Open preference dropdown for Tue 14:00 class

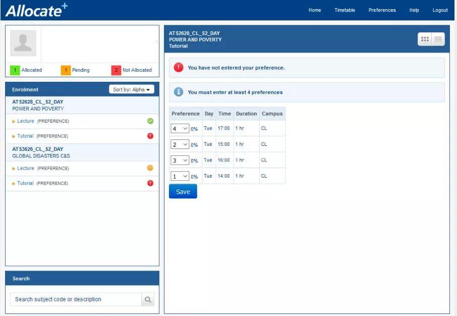pyautogui.click(x=180, y=176)
